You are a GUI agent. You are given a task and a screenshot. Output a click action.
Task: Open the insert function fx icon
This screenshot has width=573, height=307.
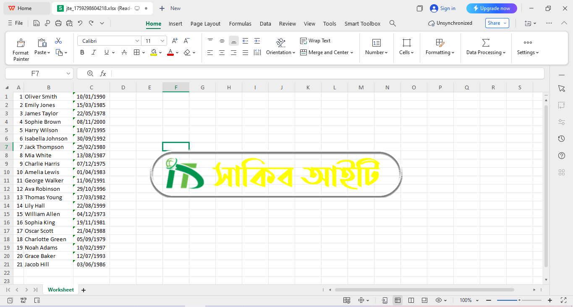click(103, 73)
